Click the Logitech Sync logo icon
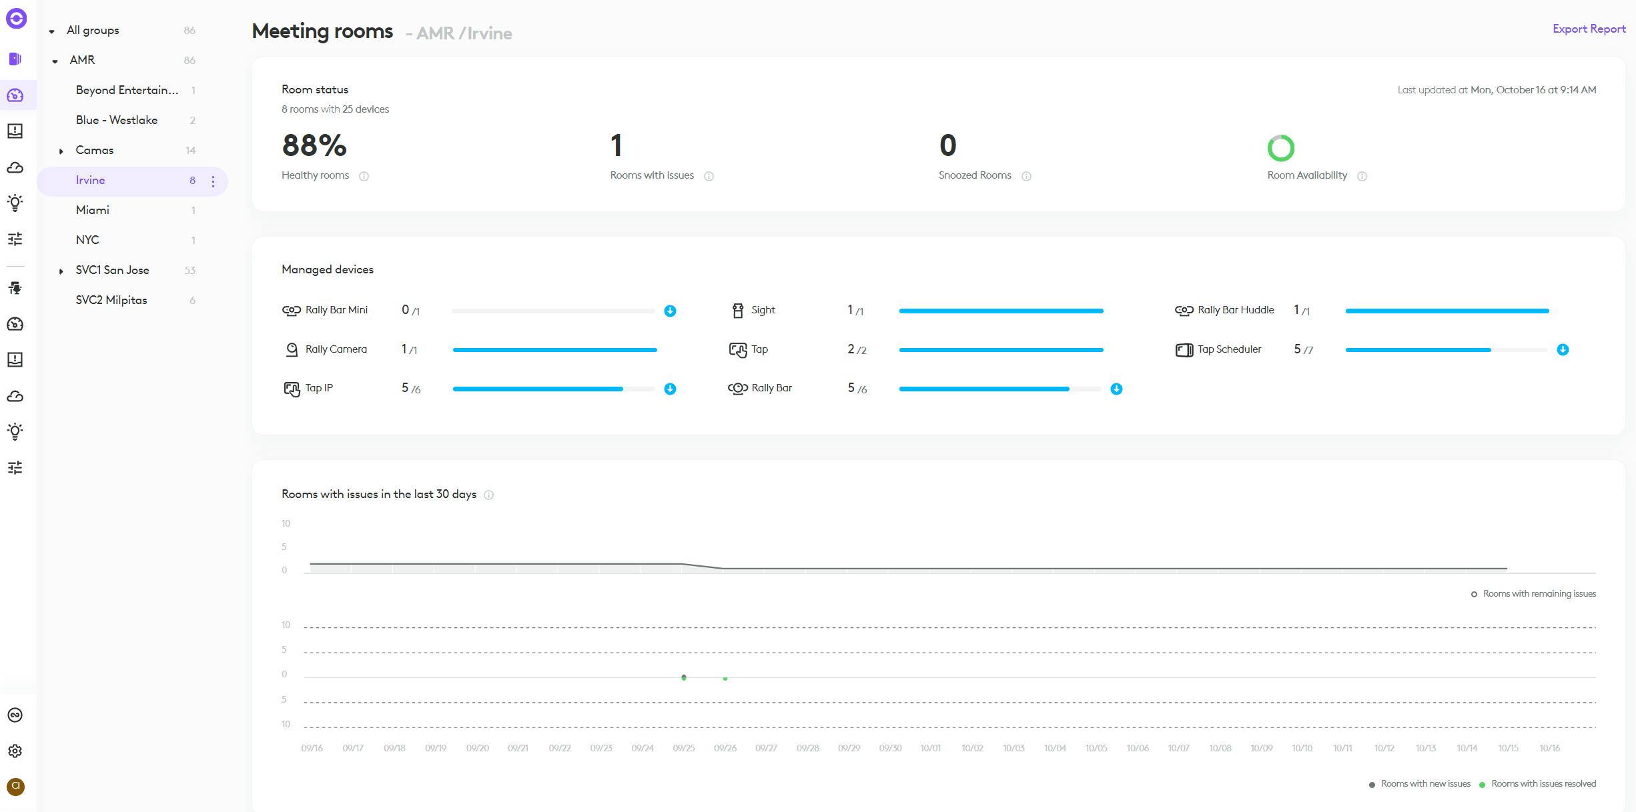Viewport: 1636px width, 812px height. 16,18
